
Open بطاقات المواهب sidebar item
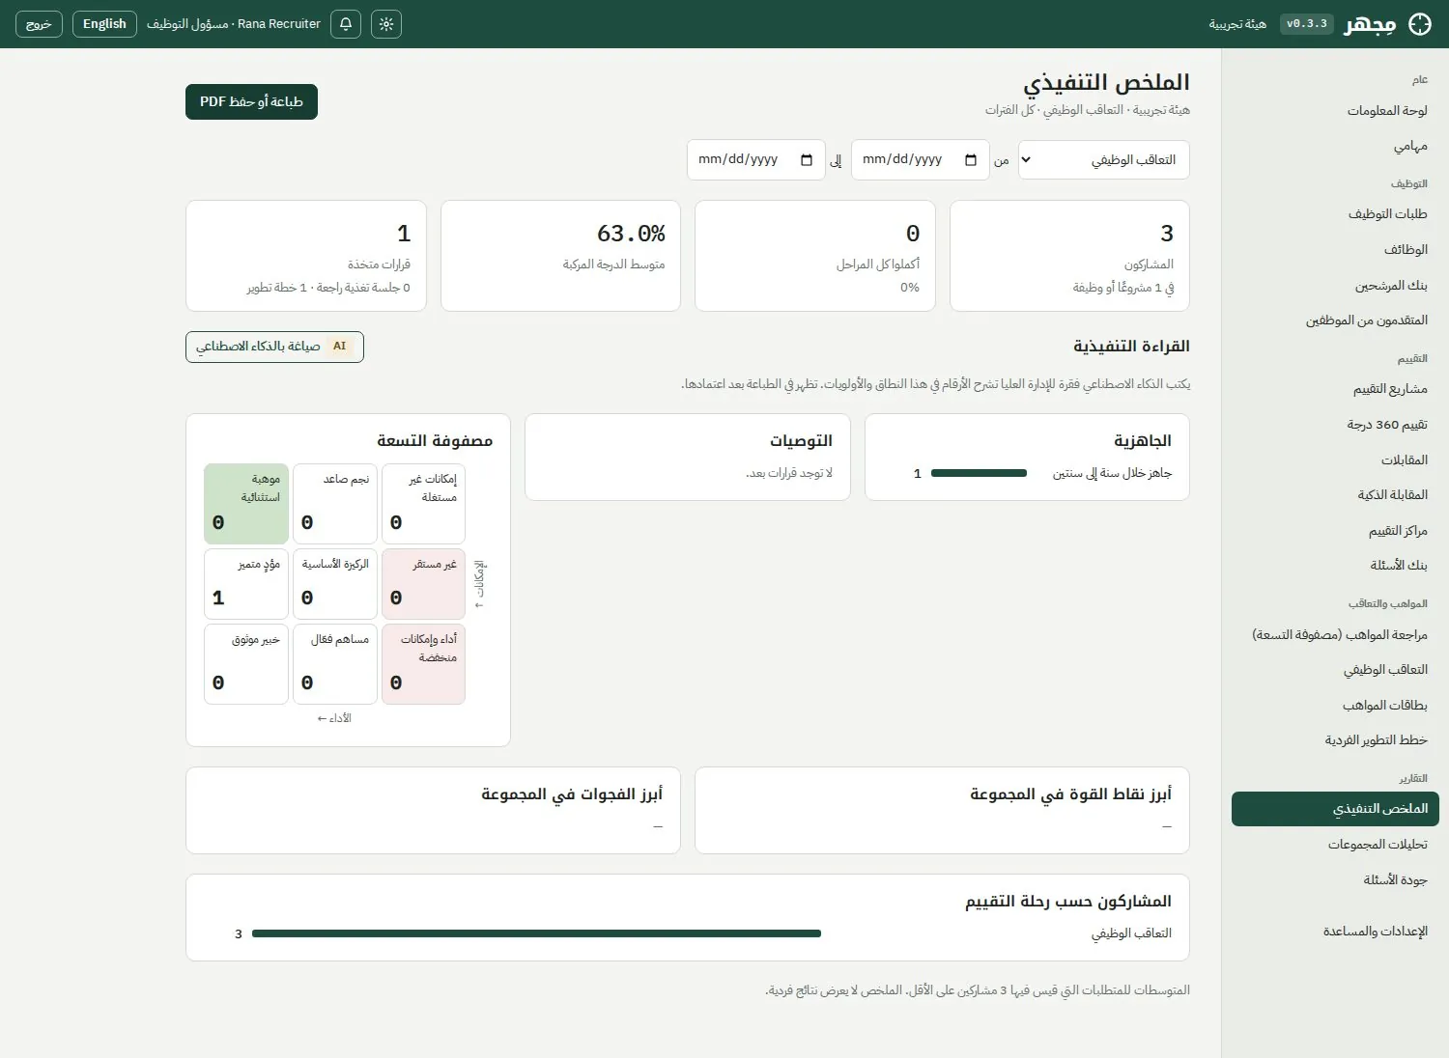click(x=1335, y=706)
